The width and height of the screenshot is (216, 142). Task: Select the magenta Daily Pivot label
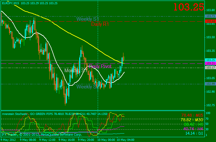click(100, 66)
